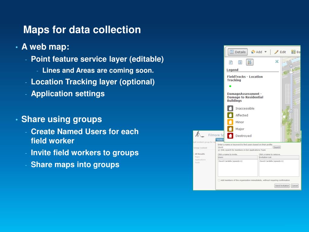Uncheck Only search for members checkbox
The width and height of the screenshot is (309, 232).
(x=219, y=150)
